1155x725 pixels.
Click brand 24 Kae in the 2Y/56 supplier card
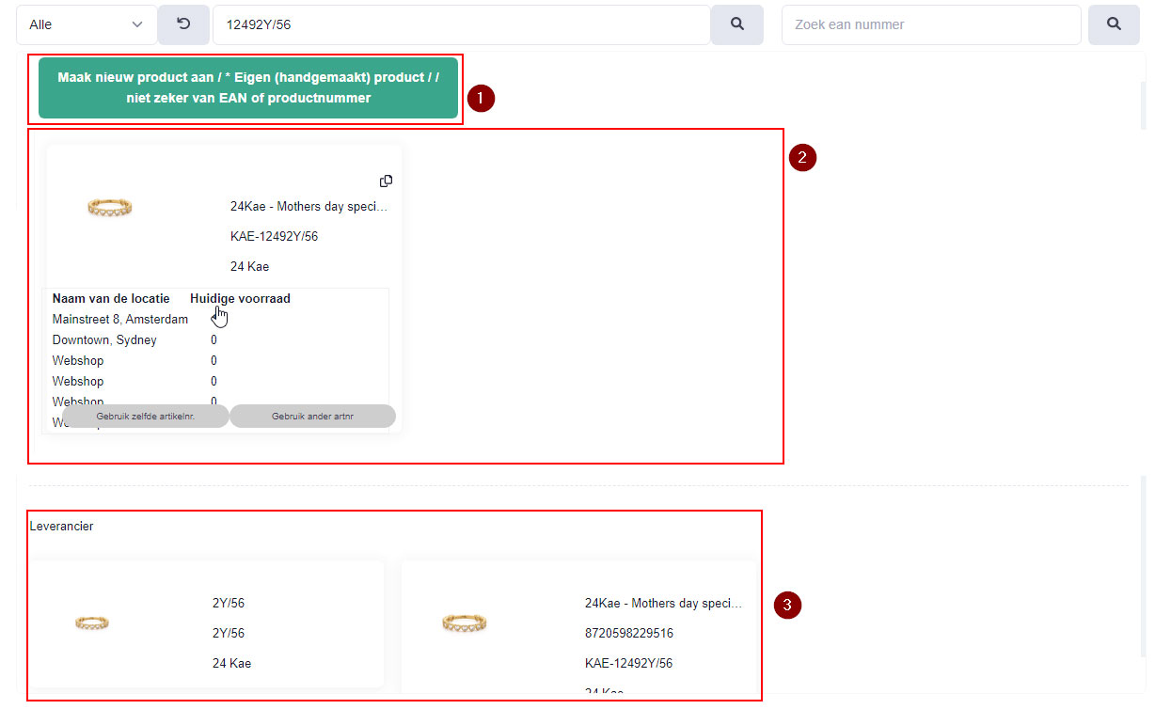pyautogui.click(x=231, y=663)
